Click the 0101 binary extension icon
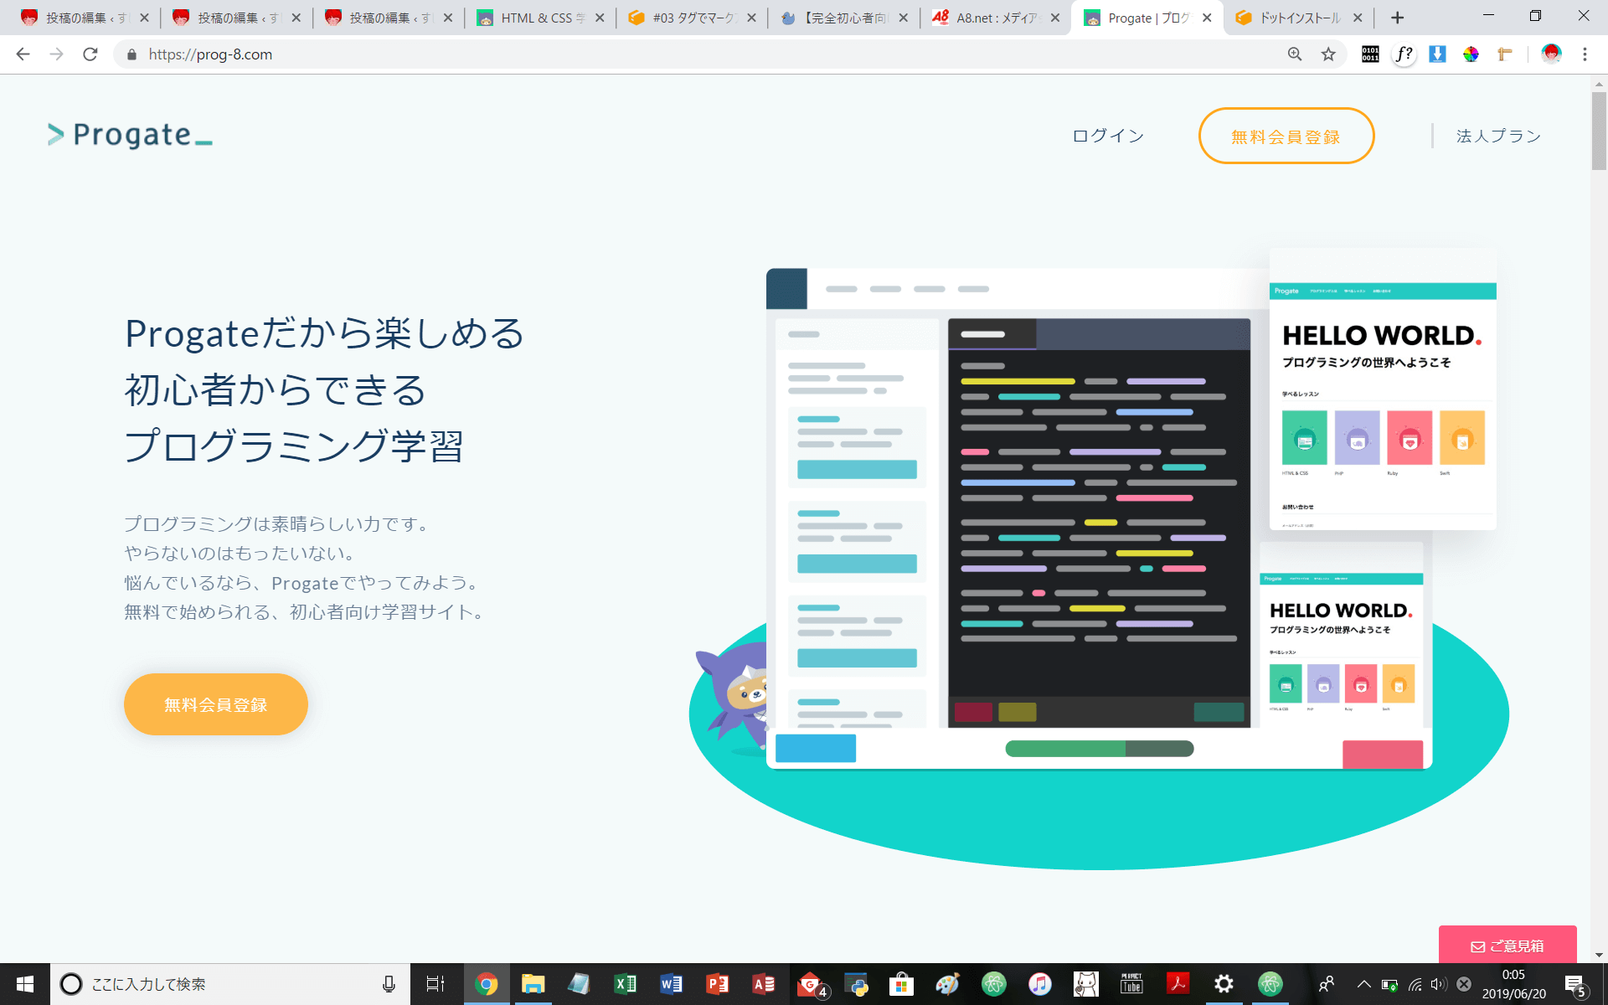This screenshot has height=1005, width=1608. (1370, 54)
